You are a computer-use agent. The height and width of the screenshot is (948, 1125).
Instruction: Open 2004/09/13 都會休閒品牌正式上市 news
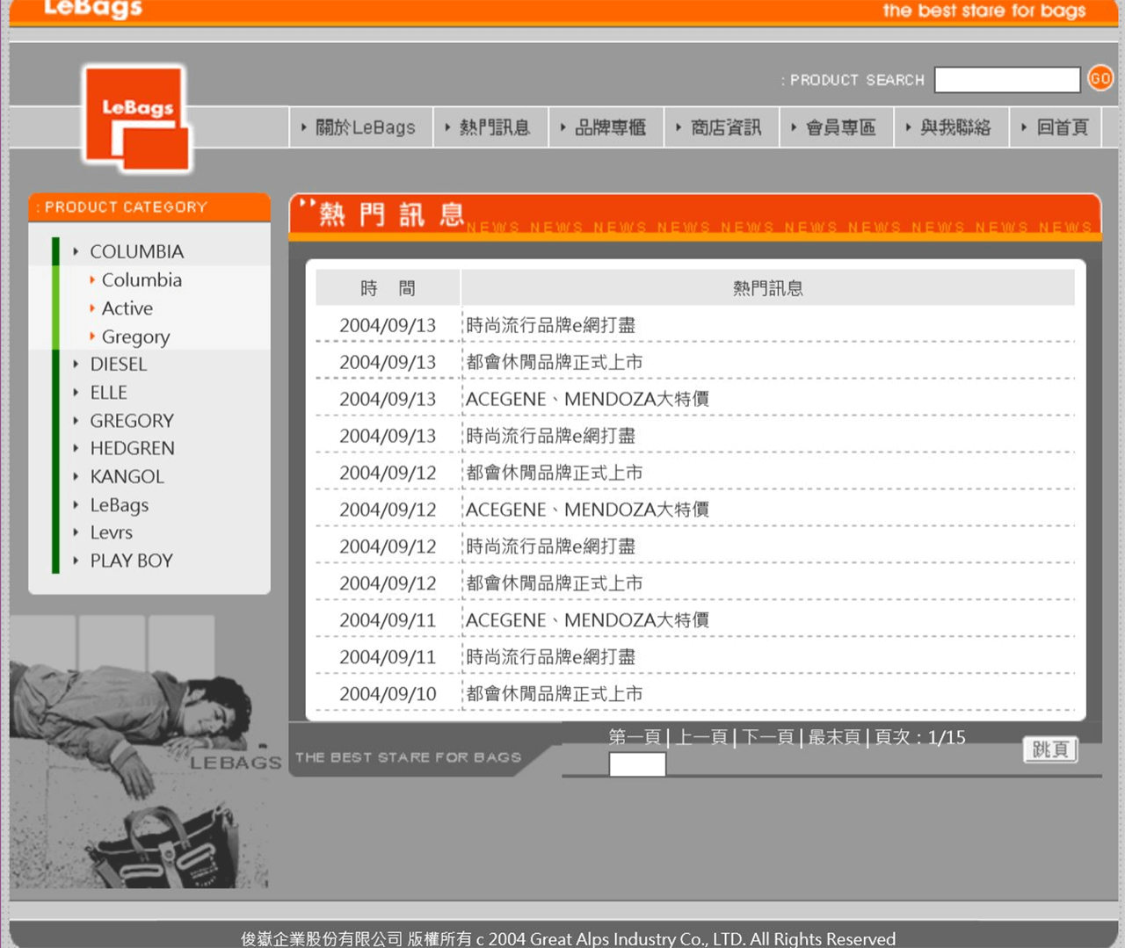click(555, 362)
